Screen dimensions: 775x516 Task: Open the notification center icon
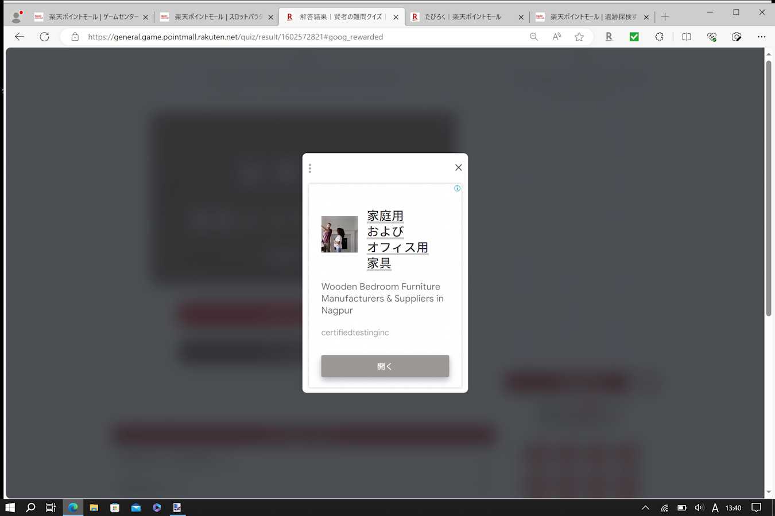click(757, 507)
